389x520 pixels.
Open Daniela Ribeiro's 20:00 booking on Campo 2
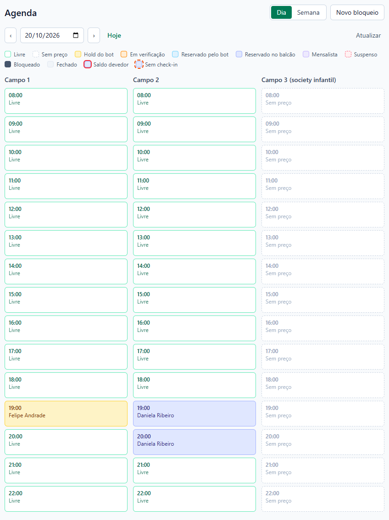coord(194,442)
